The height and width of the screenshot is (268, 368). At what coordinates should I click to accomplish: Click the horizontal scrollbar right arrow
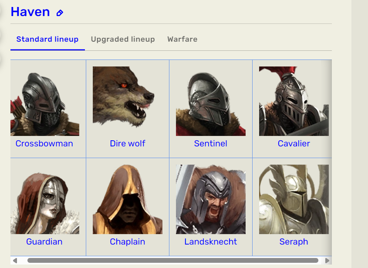pos(327,261)
